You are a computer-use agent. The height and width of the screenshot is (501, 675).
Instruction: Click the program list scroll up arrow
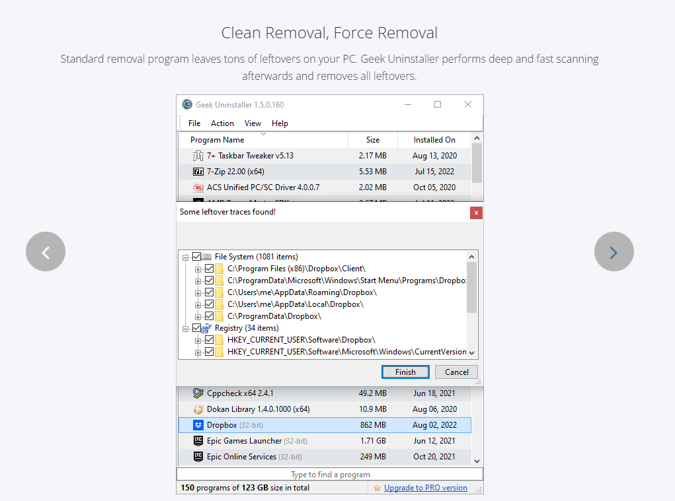pos(477,138)
